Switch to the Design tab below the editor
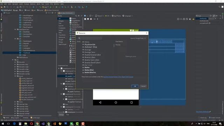224x126 pixels. pos(62,114)
